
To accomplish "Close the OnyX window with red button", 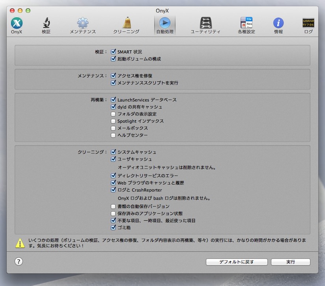I will 12,11.
